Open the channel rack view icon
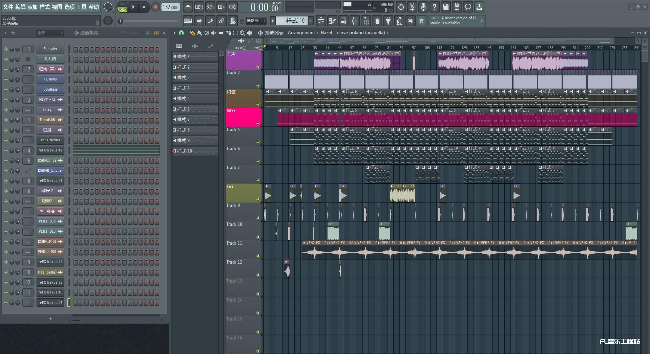 (x=343, y=21)
